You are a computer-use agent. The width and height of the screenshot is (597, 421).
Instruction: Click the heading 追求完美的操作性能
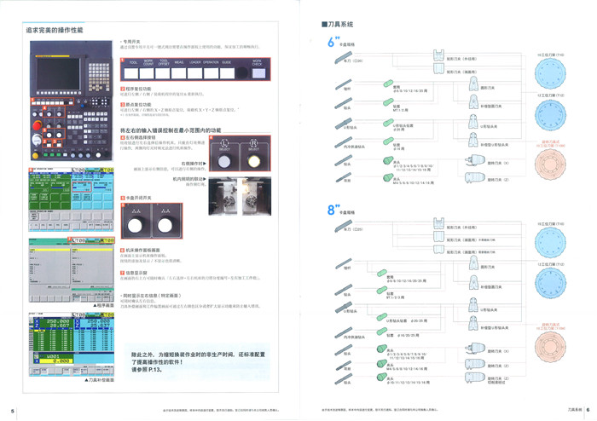(55, 30)
